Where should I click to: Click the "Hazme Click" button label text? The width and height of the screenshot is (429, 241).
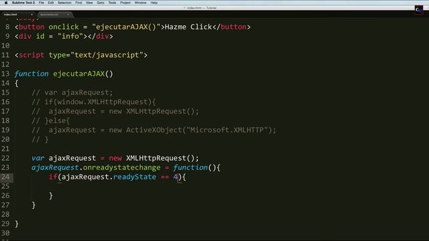pyautogui.click(x=188, y=27)
